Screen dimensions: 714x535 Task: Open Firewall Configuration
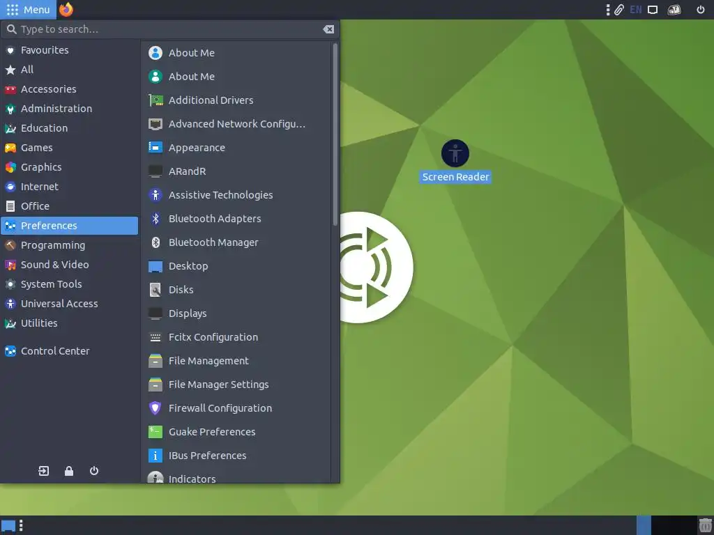(x=237, y=408)
